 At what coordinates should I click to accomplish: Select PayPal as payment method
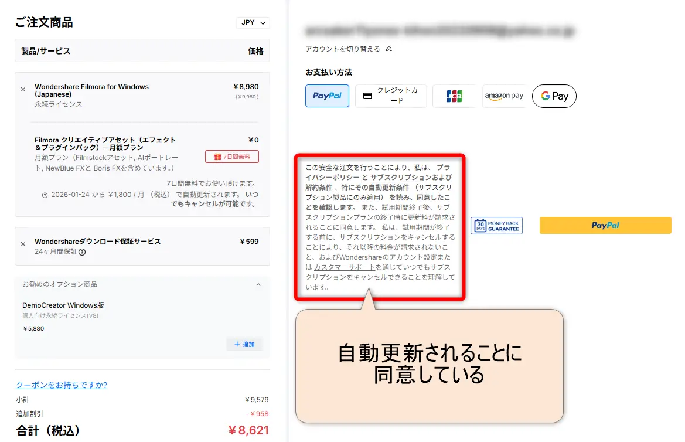(327, 96)
